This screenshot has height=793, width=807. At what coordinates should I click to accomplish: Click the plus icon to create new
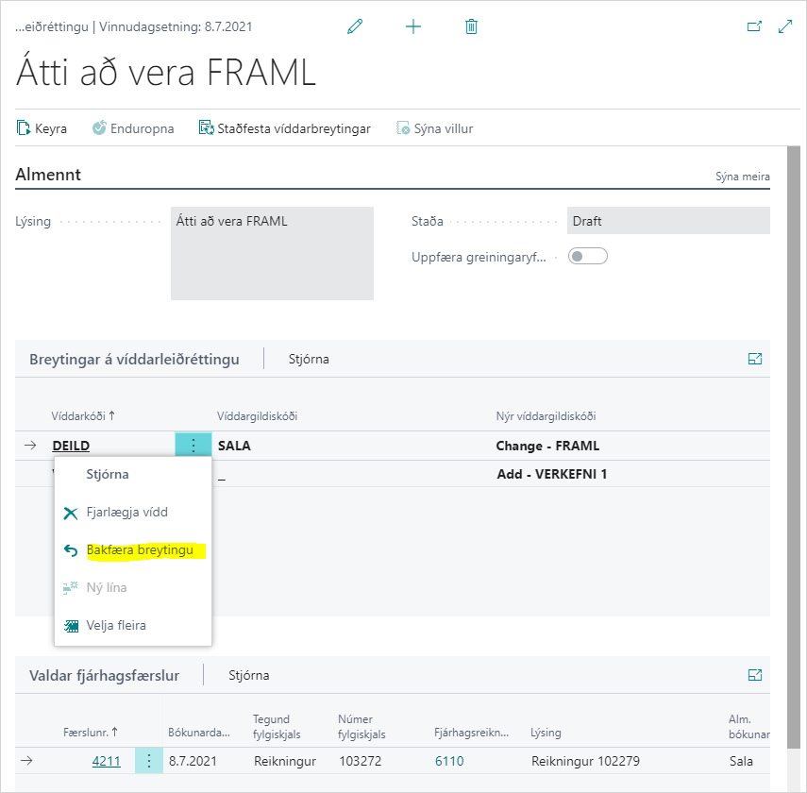[413, 27]
